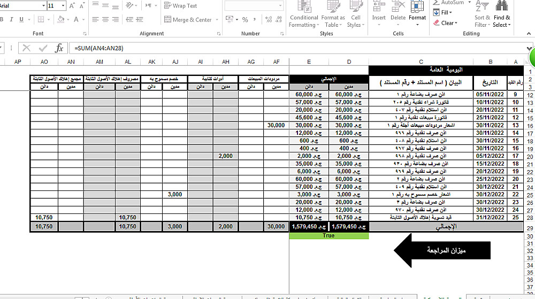Apply borders using the Borders icon
The image size is (535, 299).
[x=41, y=19]
